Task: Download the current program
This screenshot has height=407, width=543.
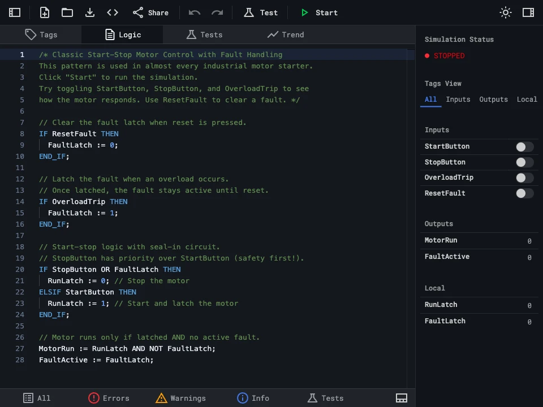Action: click(x=89, y=12)
